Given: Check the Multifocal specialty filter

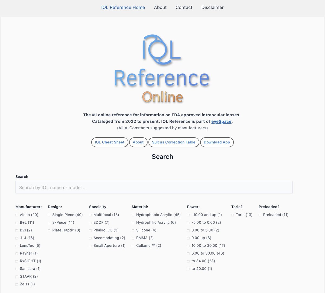Looking at the screenshot, I should click(90, 215).
